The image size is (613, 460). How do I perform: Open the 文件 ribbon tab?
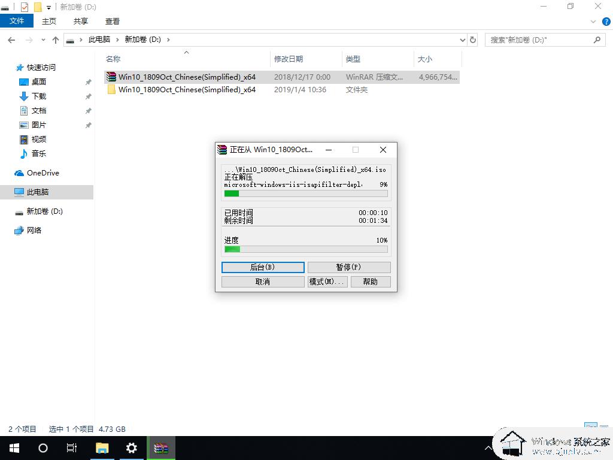point(17,21)
